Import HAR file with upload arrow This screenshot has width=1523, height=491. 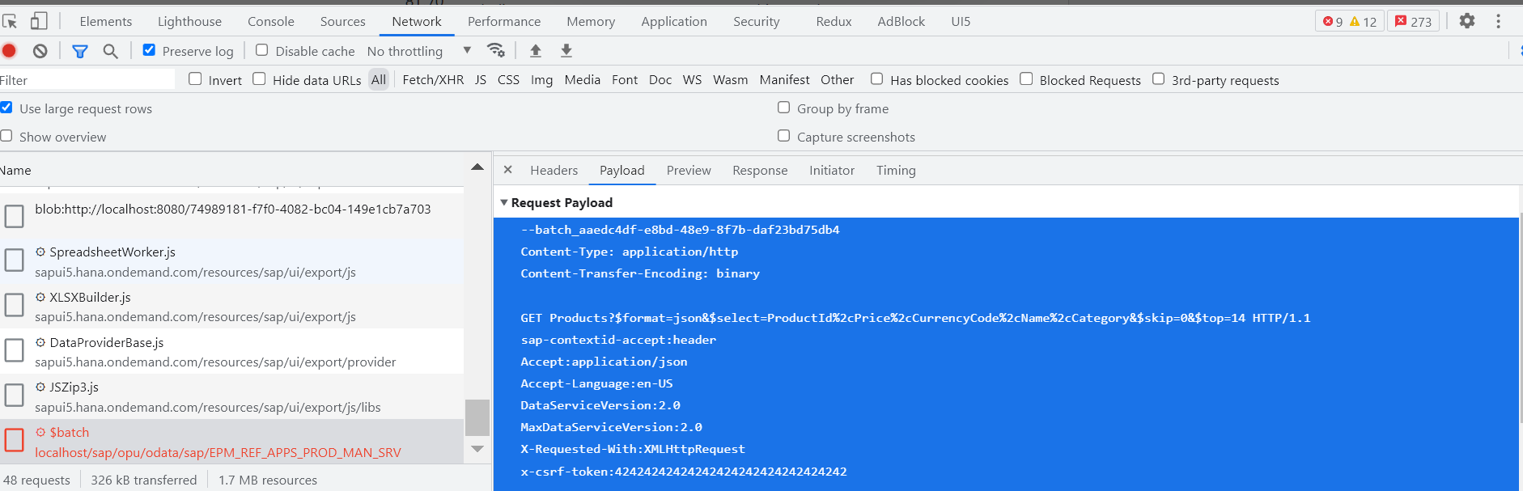(x=535, y=51)
